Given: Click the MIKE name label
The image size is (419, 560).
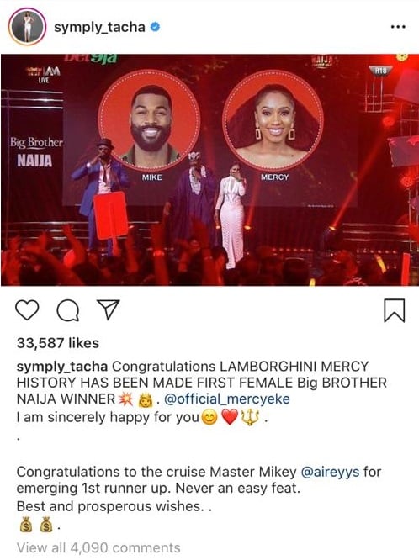Looking at the screenshot, I should pyautogui.click(x=151, y=177).
